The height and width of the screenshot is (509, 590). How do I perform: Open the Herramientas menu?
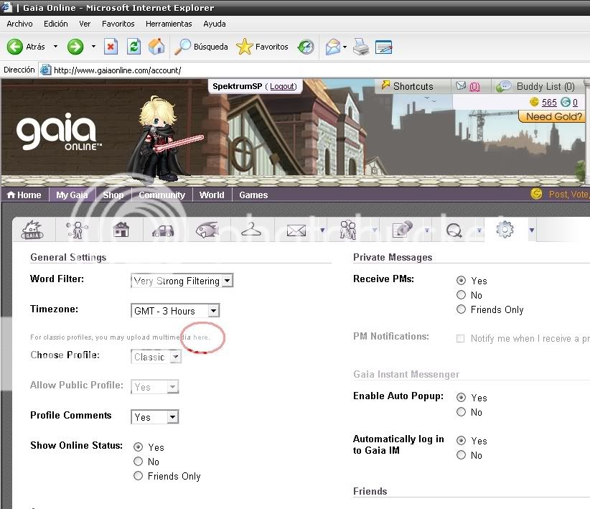(x=169, y=24)
